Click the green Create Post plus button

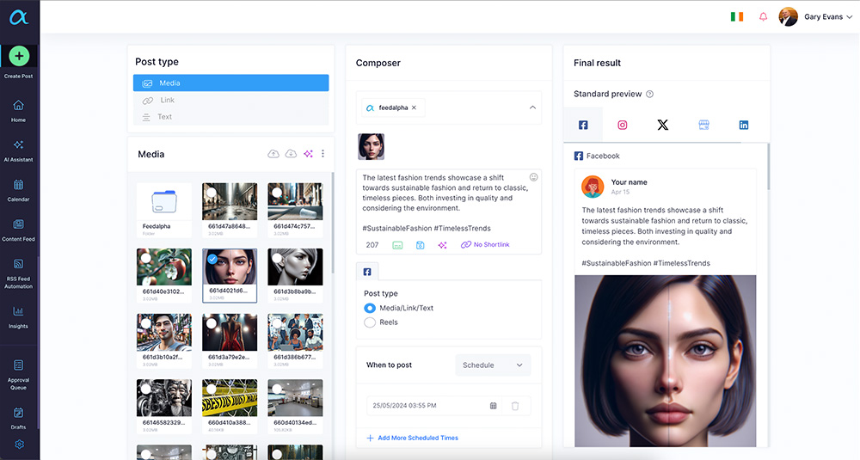coord(19,56)
